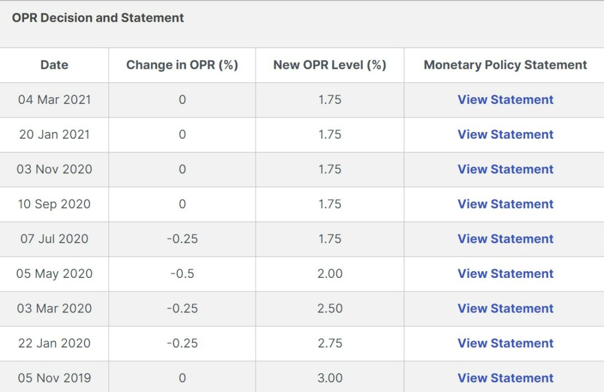
Task: Open View Statement for 04 Mar 2021
Action: [x=505, y=100]
